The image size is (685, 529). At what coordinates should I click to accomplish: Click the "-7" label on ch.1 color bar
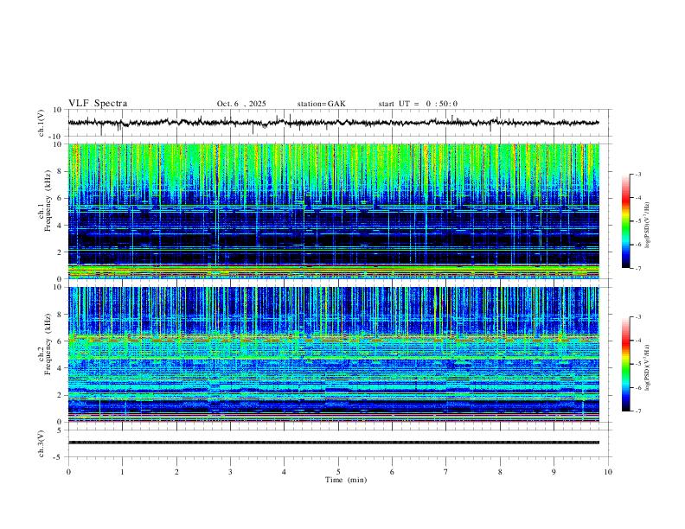coord(637,268)
